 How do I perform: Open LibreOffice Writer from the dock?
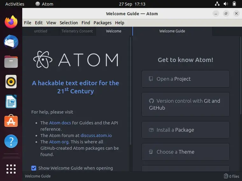pos(11,101)
